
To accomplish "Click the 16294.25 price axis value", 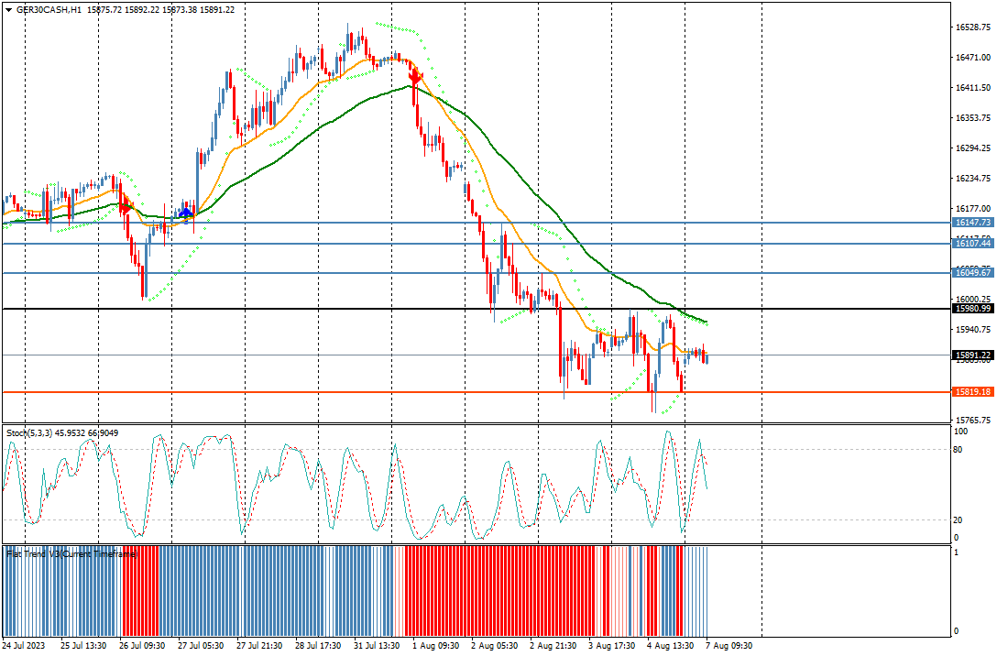I will 973,148.
